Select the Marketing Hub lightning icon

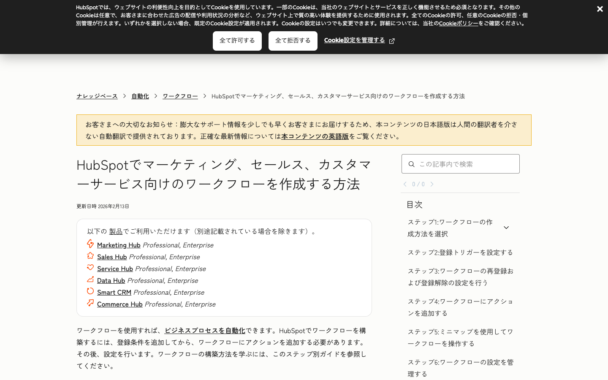click(90, 244)
